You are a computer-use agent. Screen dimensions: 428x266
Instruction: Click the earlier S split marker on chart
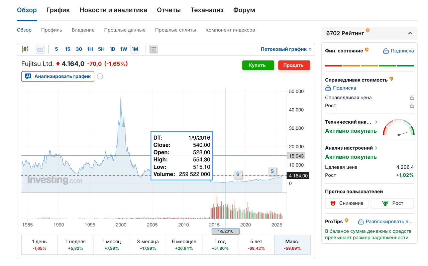(x=238, y=174)
